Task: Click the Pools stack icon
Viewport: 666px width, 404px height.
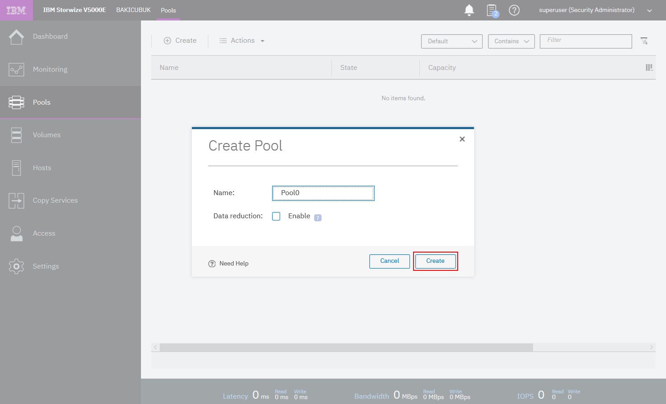Action: [17, 102]
